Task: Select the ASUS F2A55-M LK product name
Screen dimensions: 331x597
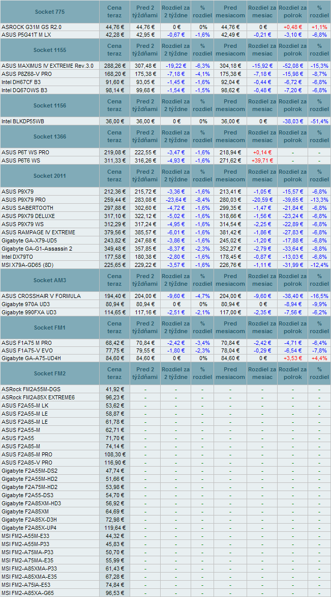Action: (x=25, y=405)
